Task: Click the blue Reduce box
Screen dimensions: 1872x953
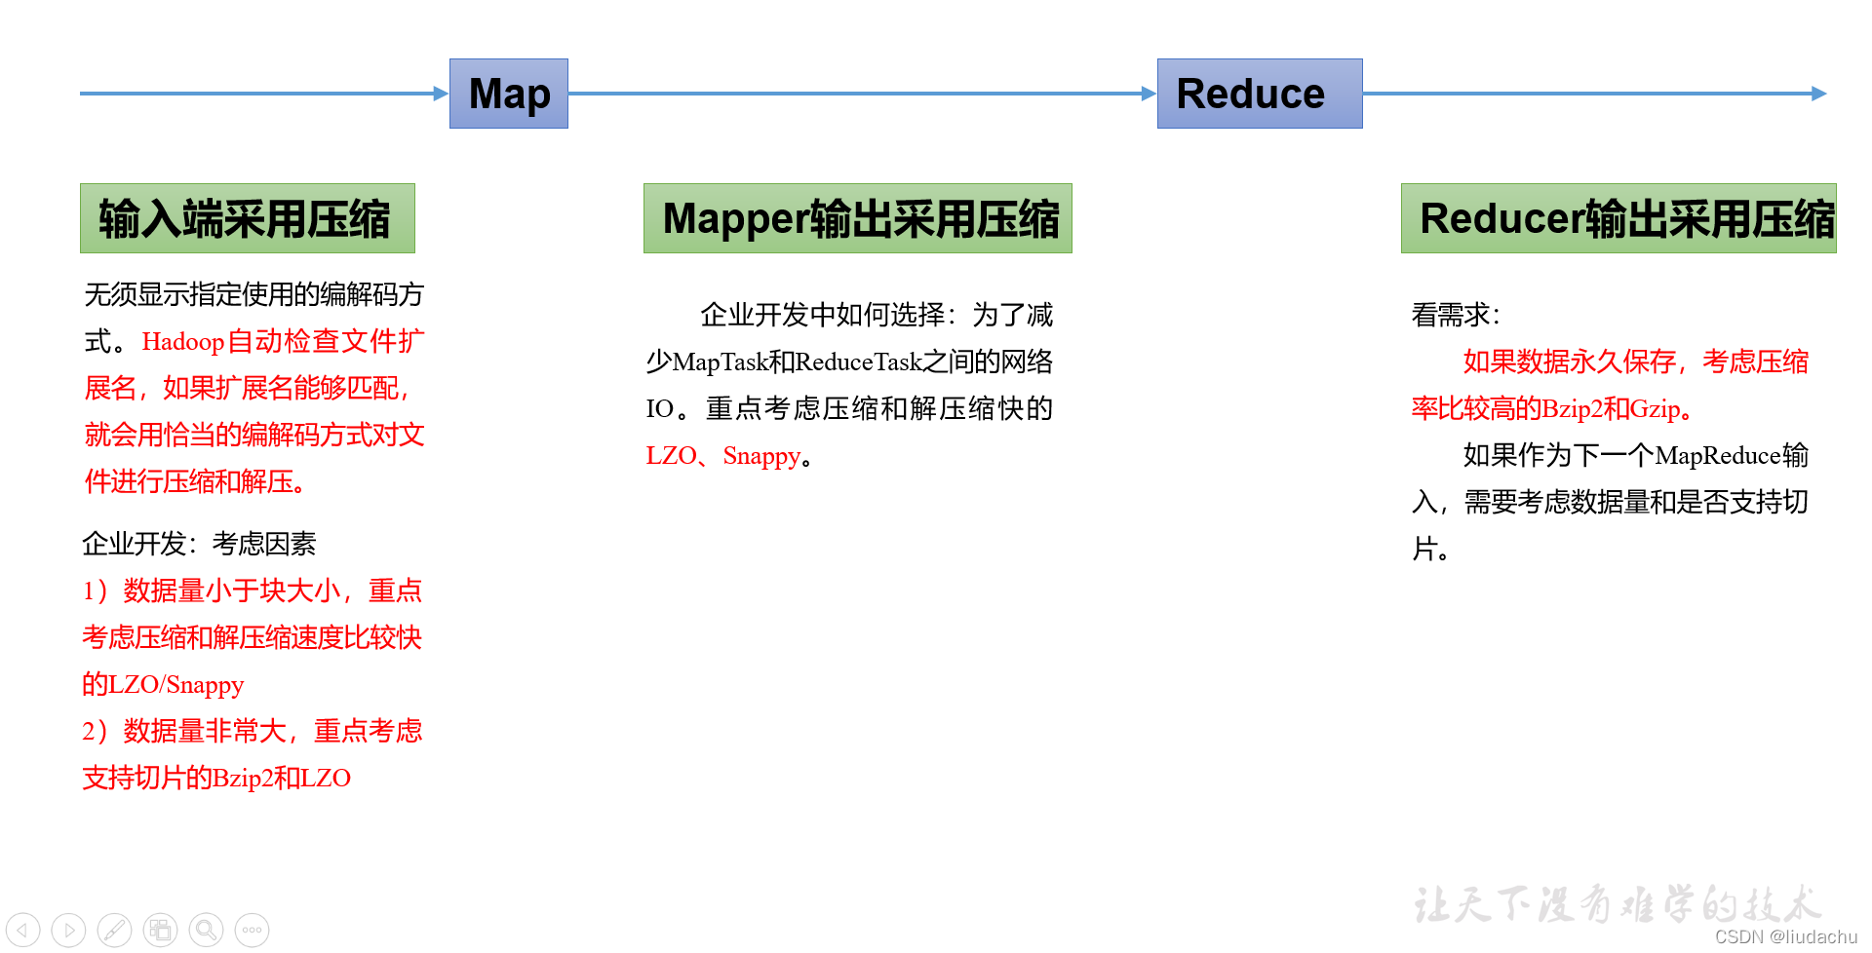Action: pyautogui.click(x=1260, y=94)
